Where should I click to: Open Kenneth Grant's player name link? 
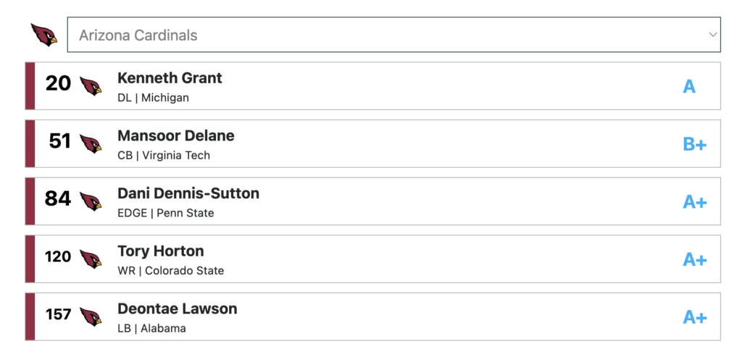(170, 78)
